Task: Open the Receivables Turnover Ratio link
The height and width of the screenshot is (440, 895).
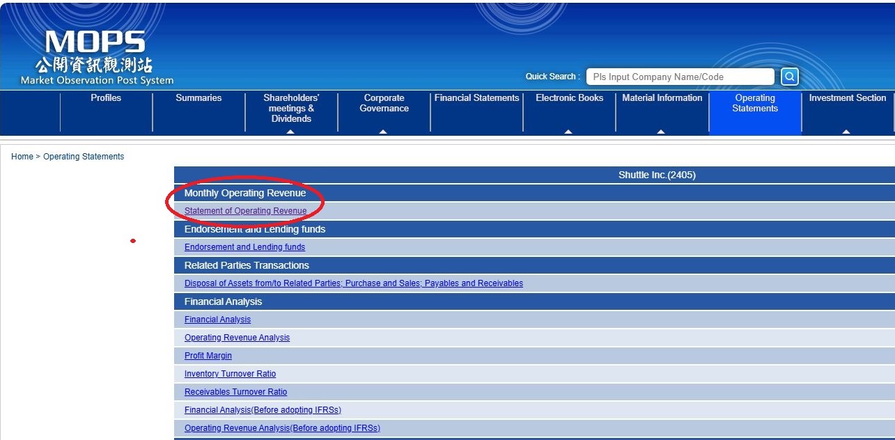Action: (x=235, y=392)
